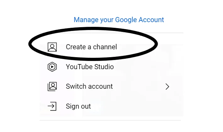Image resolution: width=223 pixels, height=132 pixels.
Task: Open the Manage your Google Account link
Action: (x=119, y=20)
